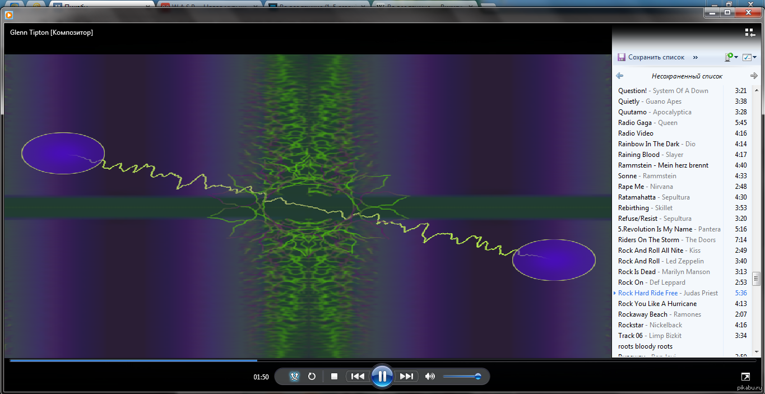This screenshot has height=394, width=765.
Task: Switch to library view icon
Action: pos(750,33)
